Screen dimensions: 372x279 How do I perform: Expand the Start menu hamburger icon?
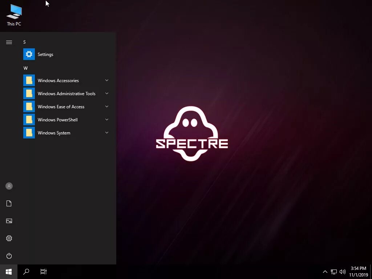[x=9, y=42]
